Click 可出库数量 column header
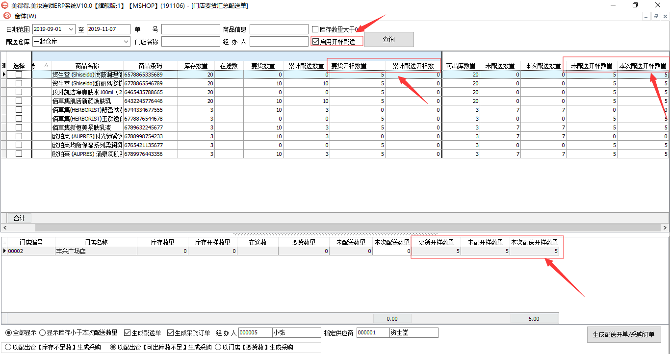Screen dimensions: 670x354 tap(461, 66)
